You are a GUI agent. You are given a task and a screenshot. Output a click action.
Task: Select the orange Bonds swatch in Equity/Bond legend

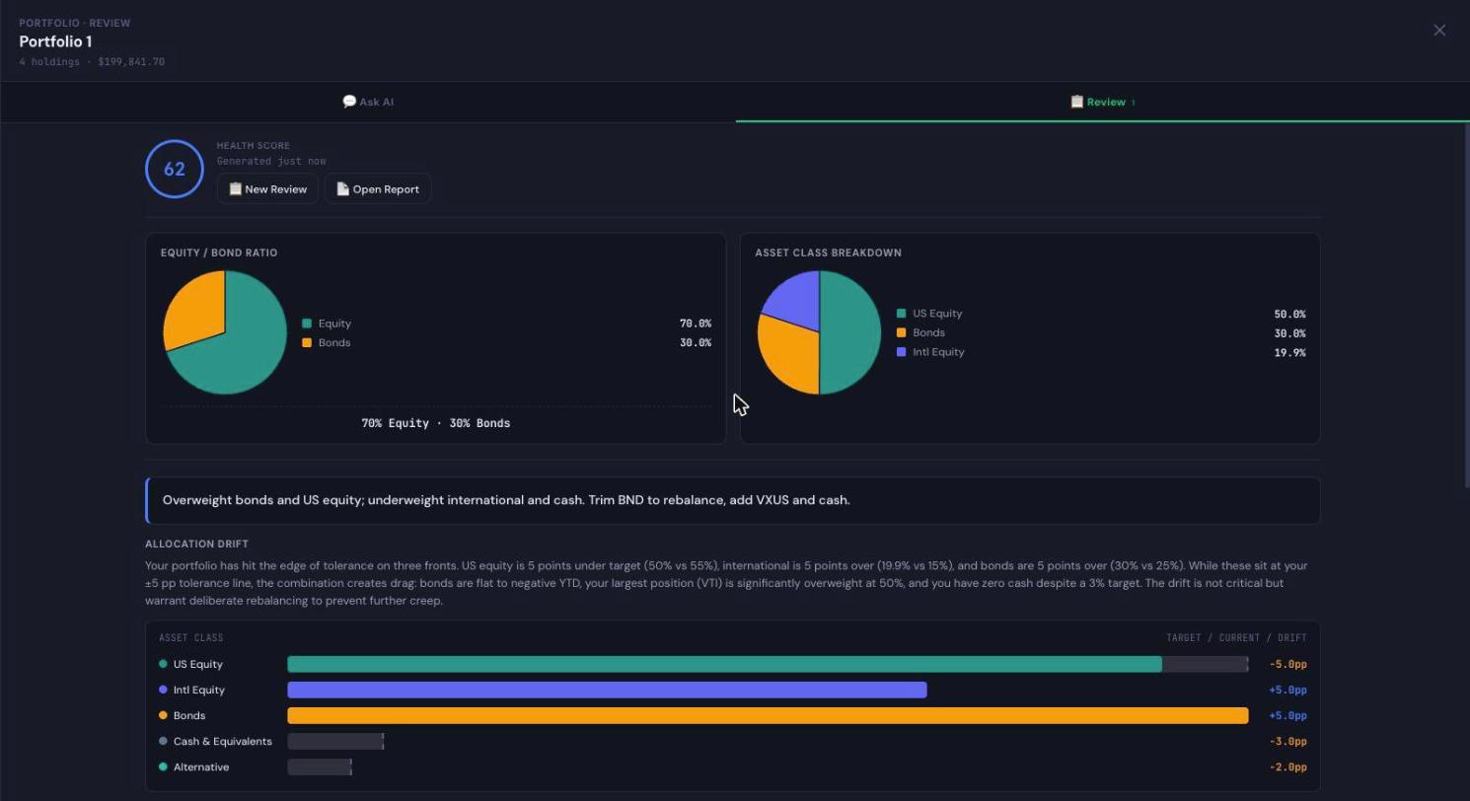[307, 342]
